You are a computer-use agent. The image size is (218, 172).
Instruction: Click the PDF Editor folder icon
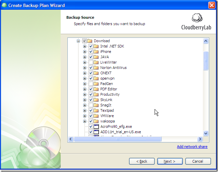pos(96,89)
